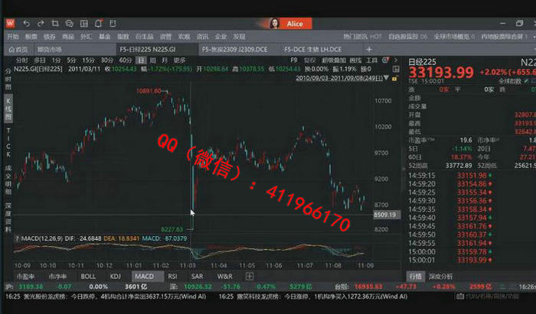Toggle MACD indicator tab
536x314 pixels.
pyautogui.click(x=143, y=276)
